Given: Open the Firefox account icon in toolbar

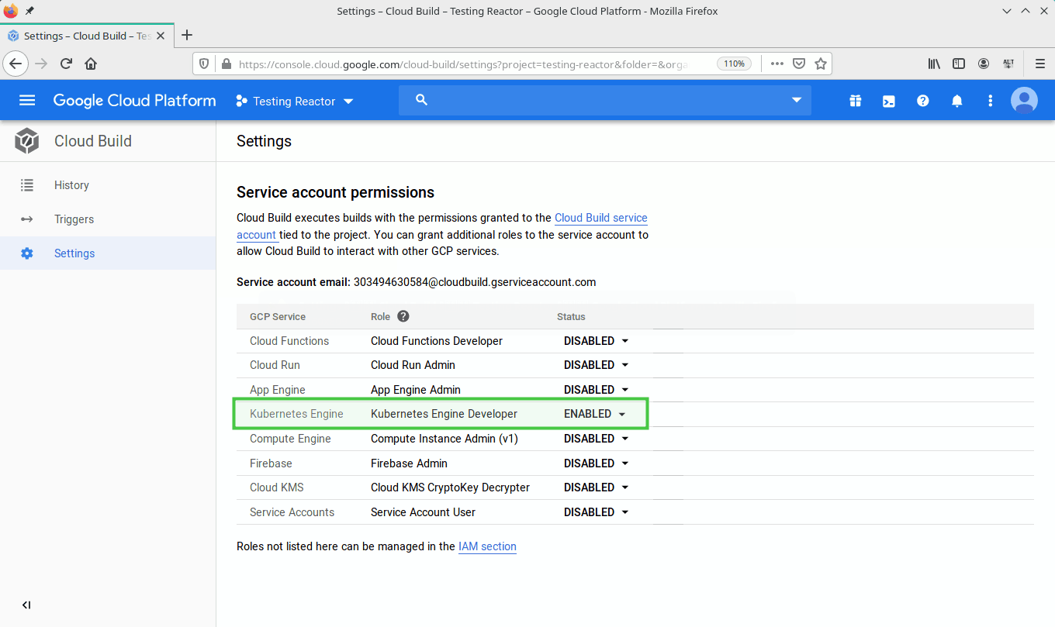Looking at the screenshot, I should pyautogui.click(x=984, y=64).
